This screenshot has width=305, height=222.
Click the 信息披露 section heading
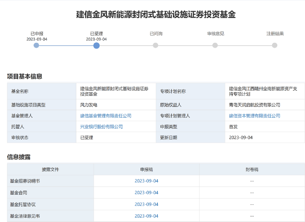[19, 157]
